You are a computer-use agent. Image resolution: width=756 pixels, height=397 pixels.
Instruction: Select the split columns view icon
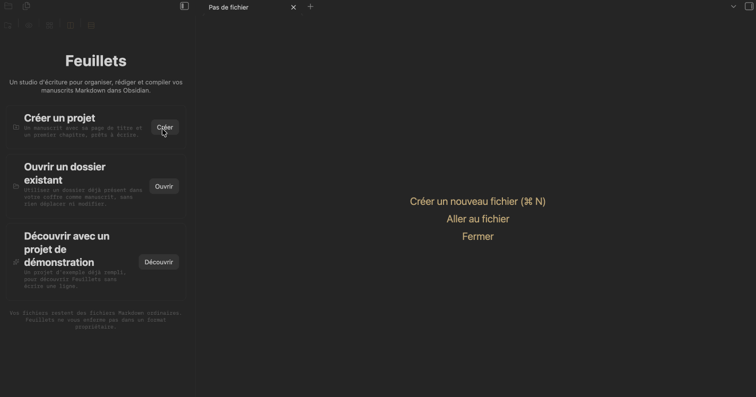click(x=70, y=25)
